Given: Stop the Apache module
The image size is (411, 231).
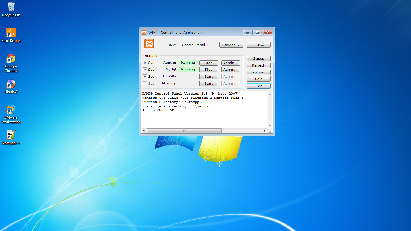Looking at the screenshot, I should [x=209, y=63].
